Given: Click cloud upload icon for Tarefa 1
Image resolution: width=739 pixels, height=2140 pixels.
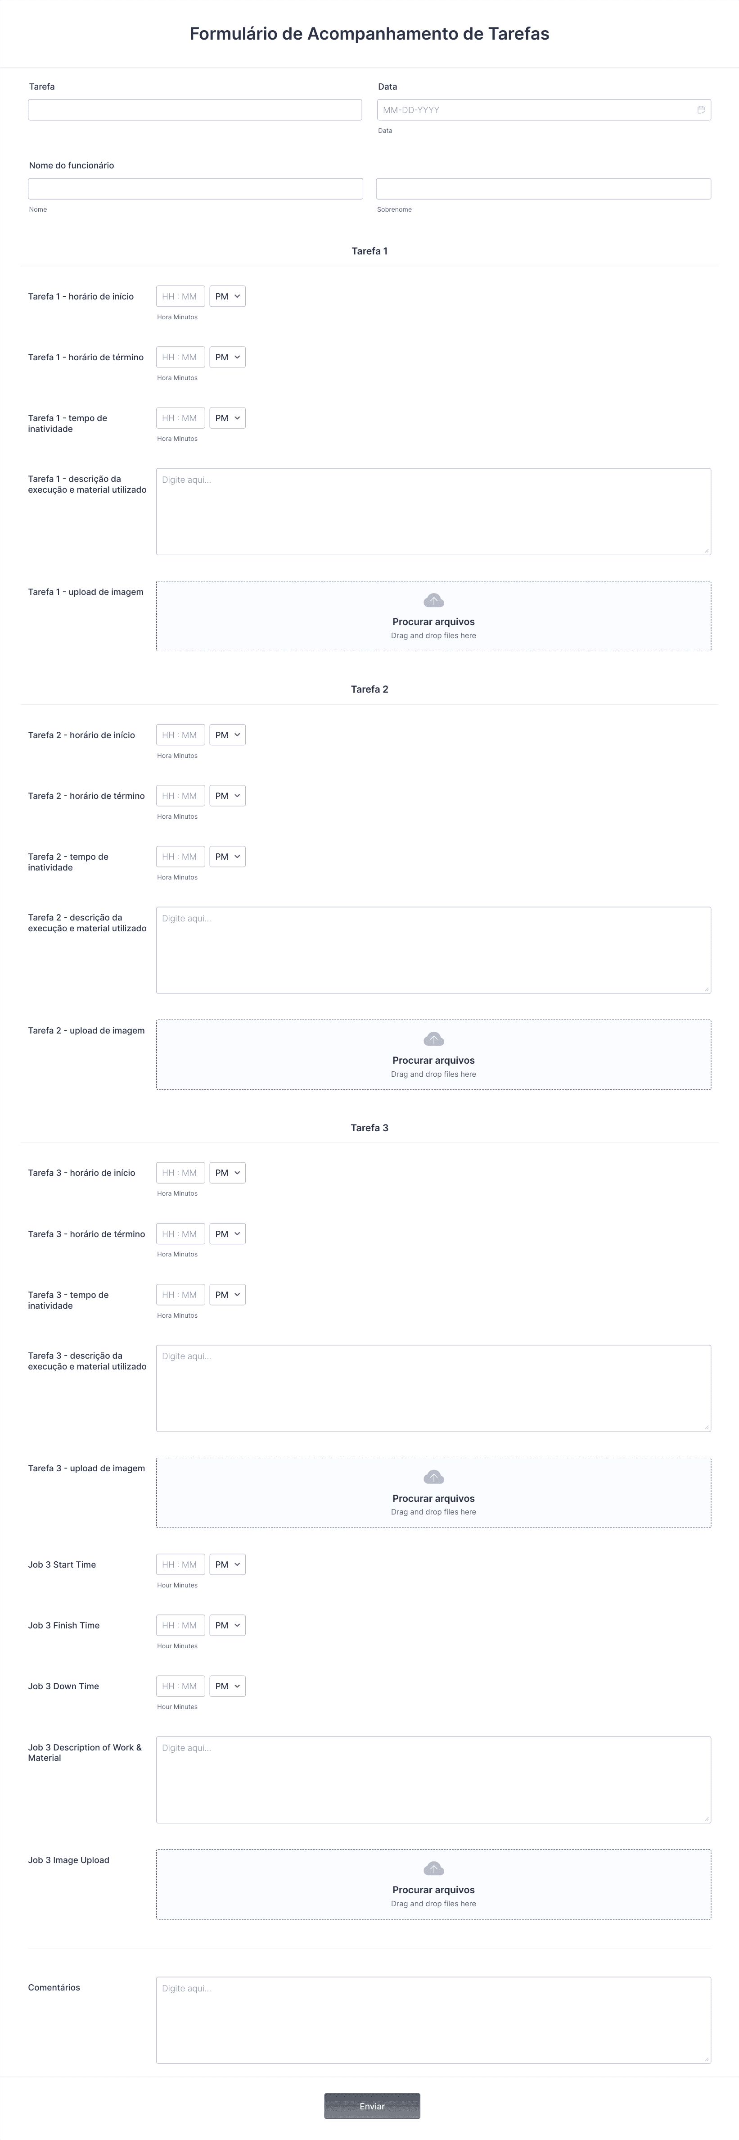Looking at the screenshot, I should click(x=433, y=601).
